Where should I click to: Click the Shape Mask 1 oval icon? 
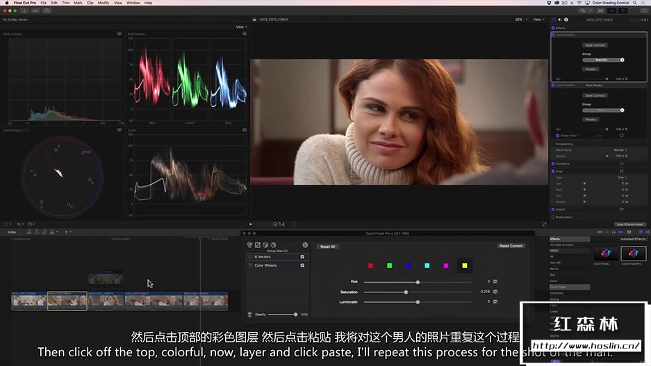click(622, 135)
